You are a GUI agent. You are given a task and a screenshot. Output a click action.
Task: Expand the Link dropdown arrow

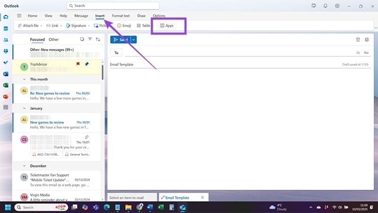point(61,26)
